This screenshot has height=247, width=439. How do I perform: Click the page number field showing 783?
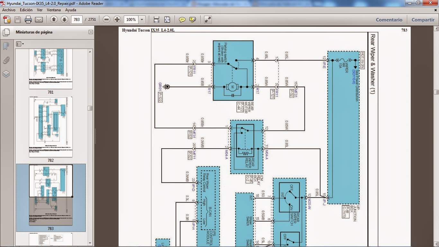coord(77,20)
